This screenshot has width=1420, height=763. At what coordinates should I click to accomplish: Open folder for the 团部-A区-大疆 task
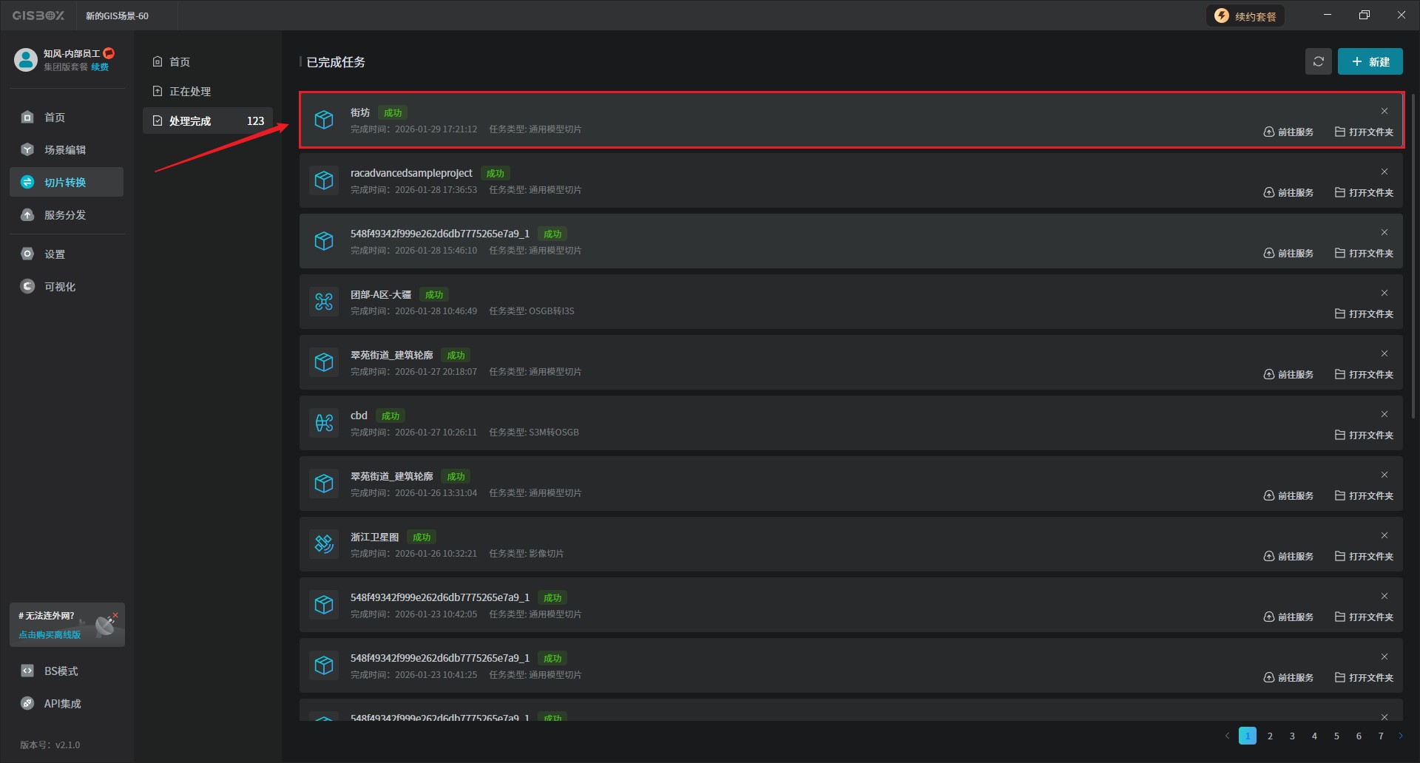click(1364, 314)
